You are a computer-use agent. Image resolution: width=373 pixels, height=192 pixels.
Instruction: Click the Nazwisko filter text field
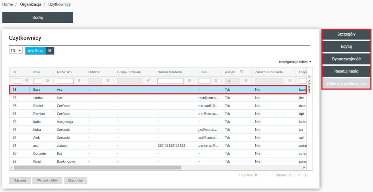click(x=65, y=81)
